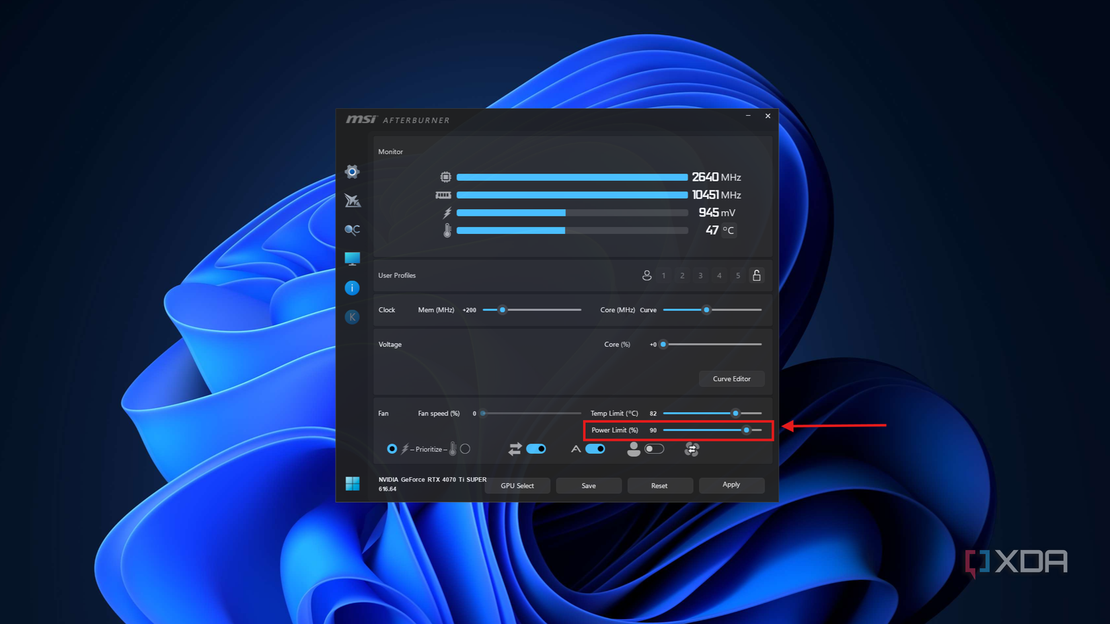1110x624 pixels.
Task: Open the blue monitor icon in sidebar
Action: click(353, 259)
